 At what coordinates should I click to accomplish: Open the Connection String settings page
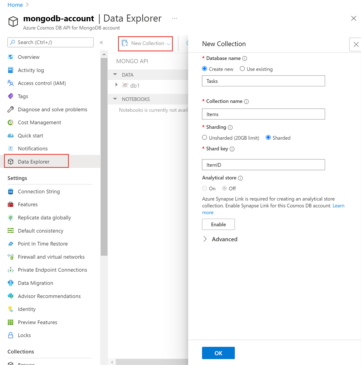(x=39, y=191)
